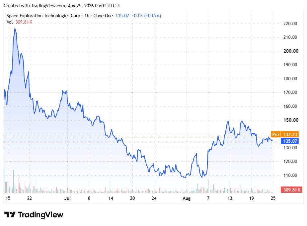Image resolution: width=307 pixels, height=226 pixels.
Task: Click the 220.00 price axis label
Action: pos(290,24)
